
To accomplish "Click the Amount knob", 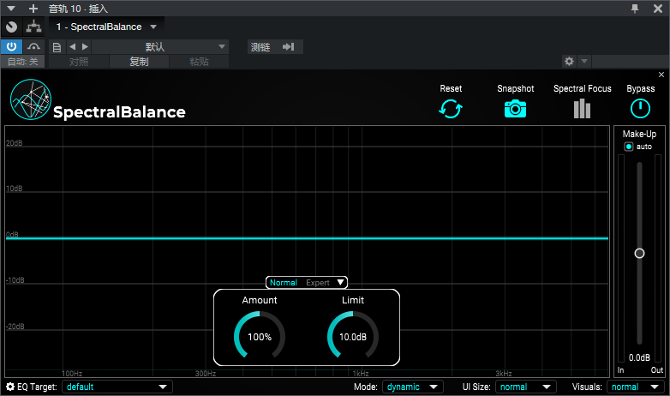I will pyautogui.click(x=260, y=336).
